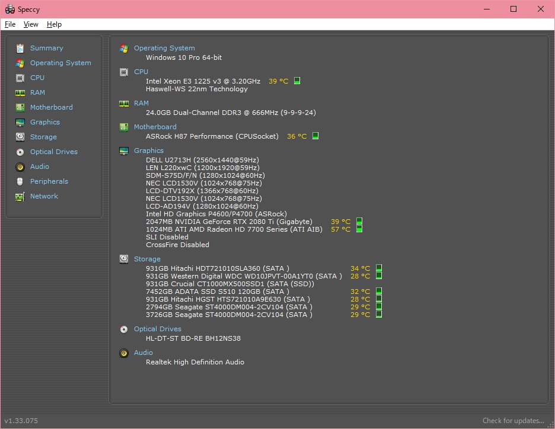Screen dimensions: 555x429
Task: Open the Storage section from sidebar
Action: 43,137
